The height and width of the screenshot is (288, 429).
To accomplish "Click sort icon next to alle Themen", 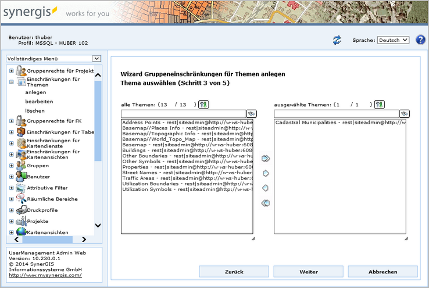I will tap(203, 105).
